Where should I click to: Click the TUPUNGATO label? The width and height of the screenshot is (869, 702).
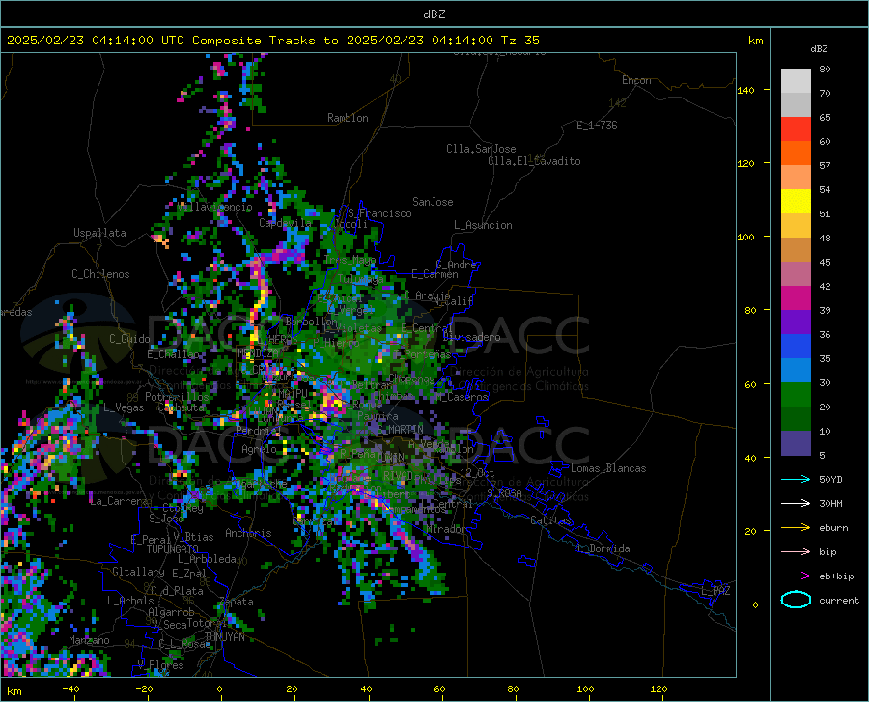[x=173, y=549]
